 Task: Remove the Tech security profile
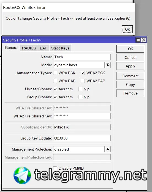pos(130,93)
